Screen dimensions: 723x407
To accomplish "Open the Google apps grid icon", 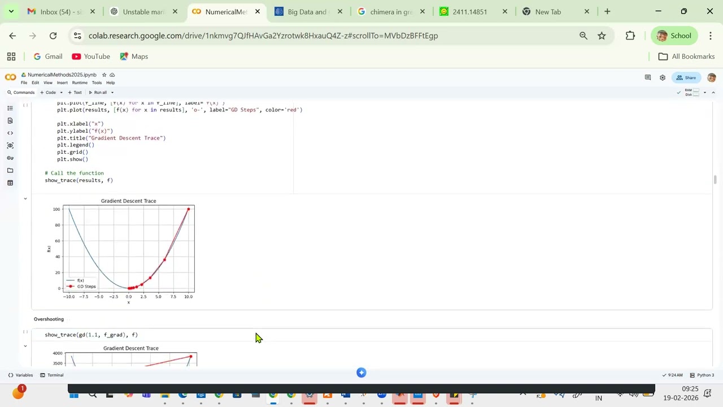I will coord(11,57).
